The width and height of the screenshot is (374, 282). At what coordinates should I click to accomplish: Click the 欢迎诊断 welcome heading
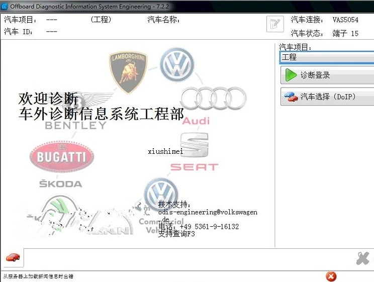(x=48, y=99)
